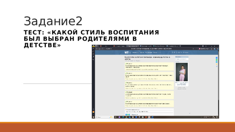
Task: Click the name caption link under psychologist photo
Action: click(182, 84)
